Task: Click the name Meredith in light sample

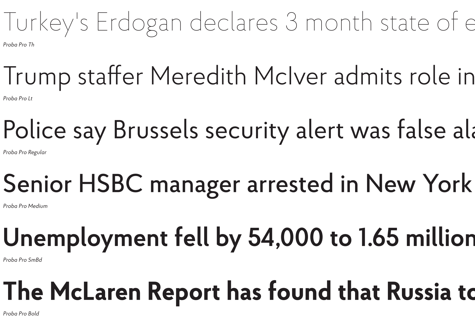Action: pos(198,76)
